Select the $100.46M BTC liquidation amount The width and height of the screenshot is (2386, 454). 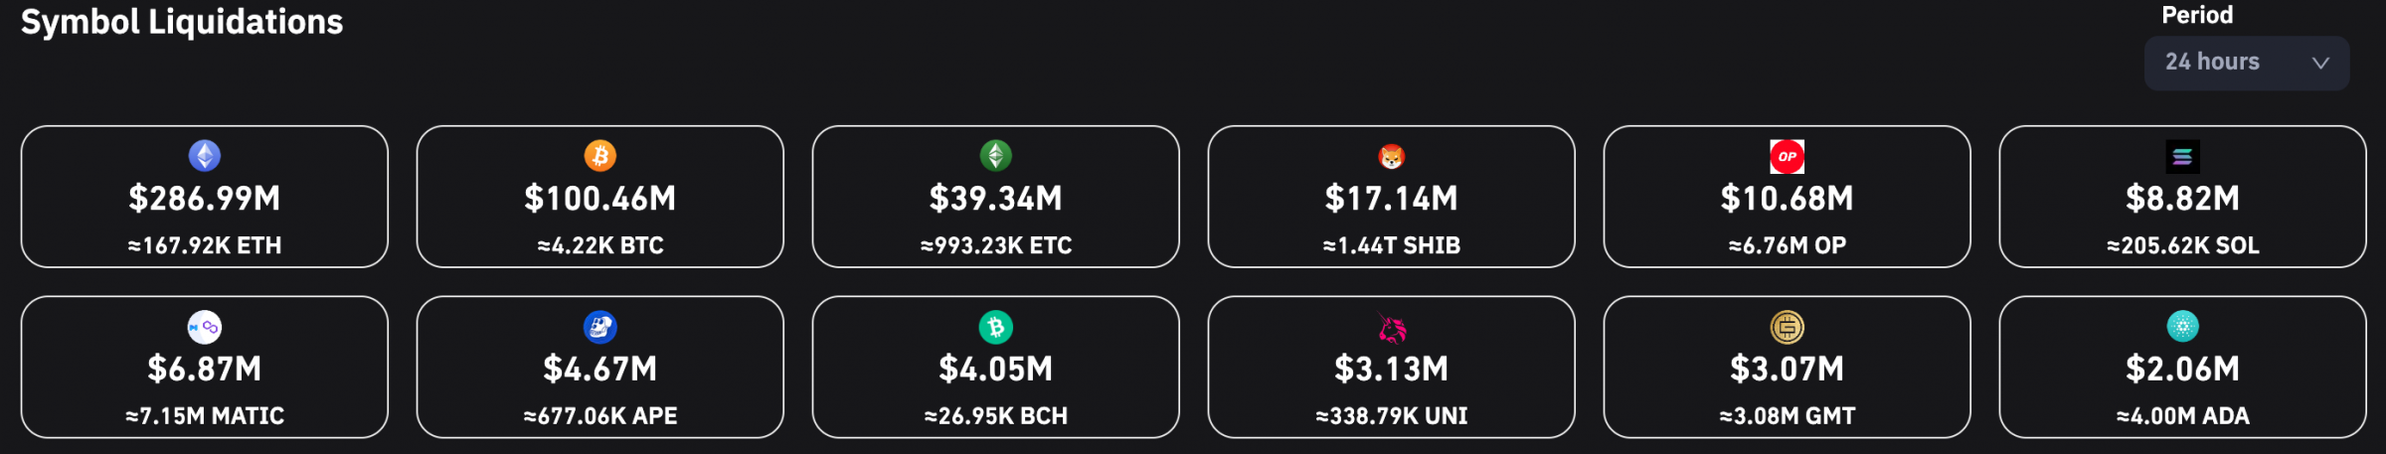pyautogui.click(x=600, y=199)
